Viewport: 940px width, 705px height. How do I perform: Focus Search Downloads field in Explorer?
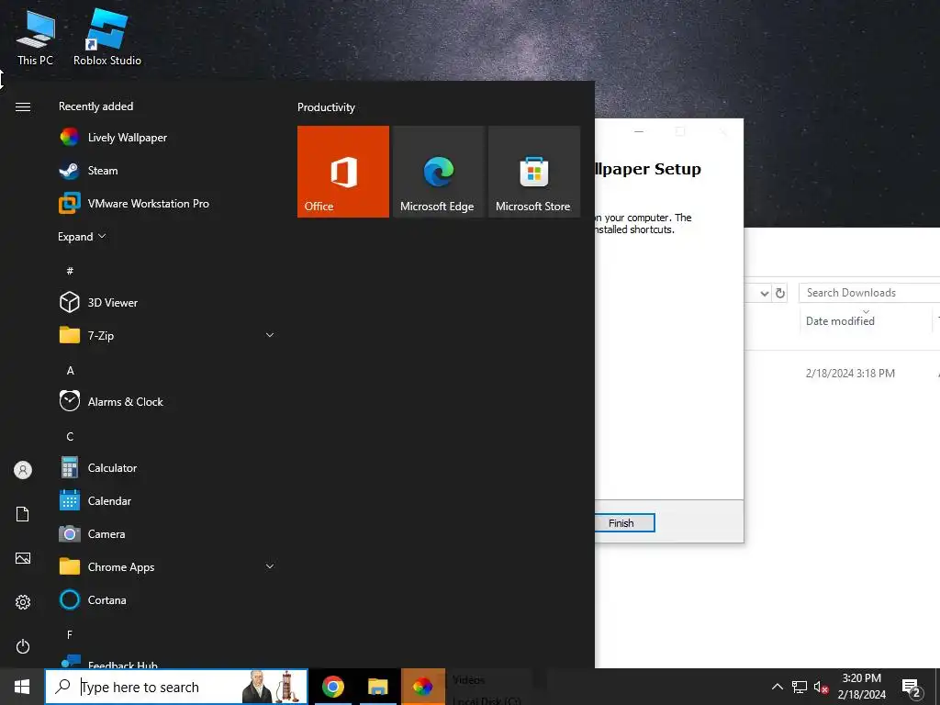tap(869, 293)
